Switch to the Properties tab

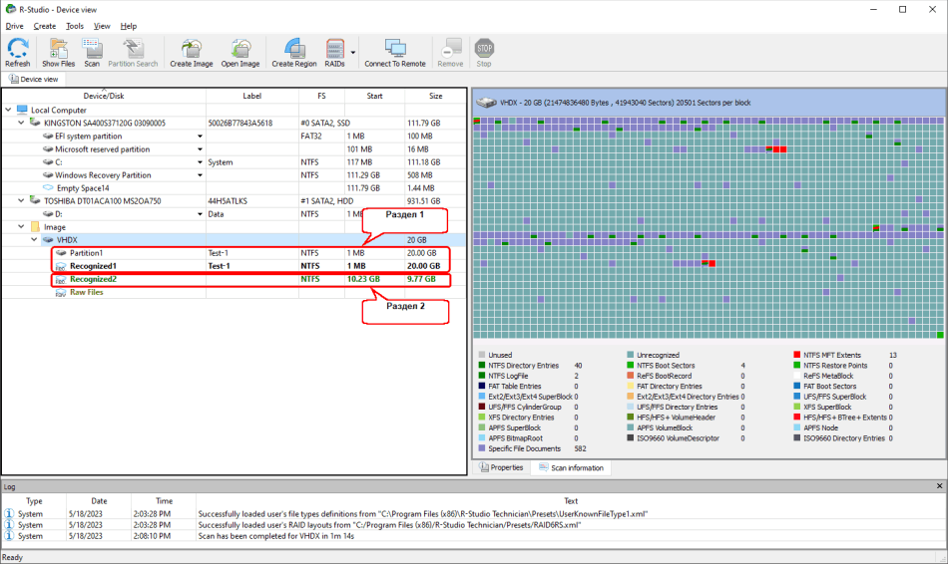click(501, 467)
